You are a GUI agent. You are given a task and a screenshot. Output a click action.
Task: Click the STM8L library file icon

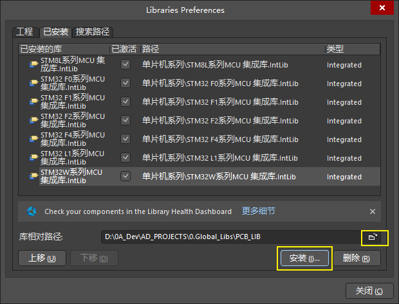coord(33,65)
